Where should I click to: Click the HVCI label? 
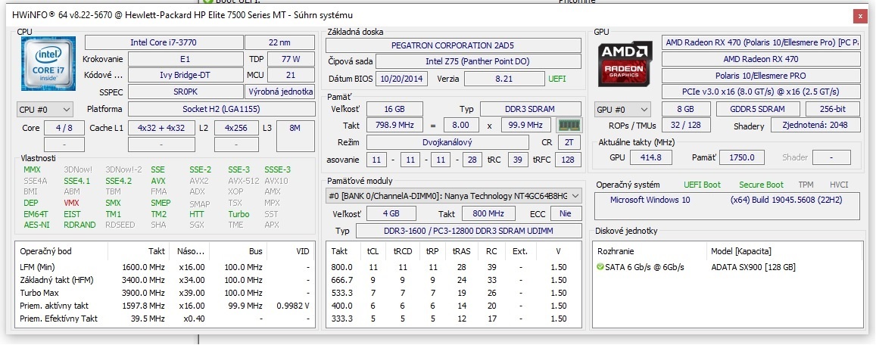pyautogui.click(x=839, y=185)
